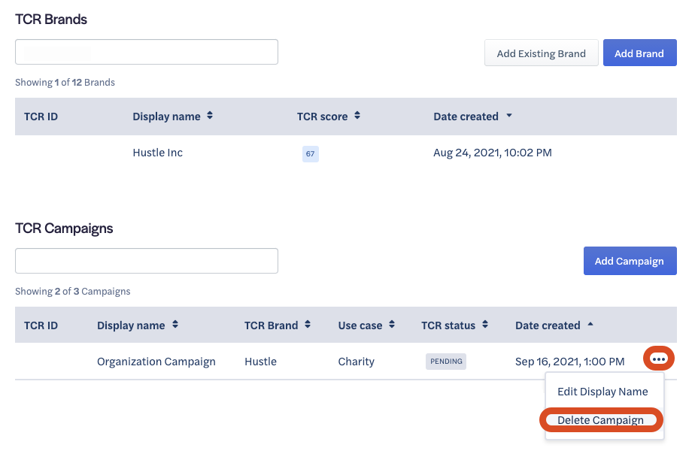Sort campaigns by TCR status
This screenshot has width=695, height=454.
pos(454,325)
